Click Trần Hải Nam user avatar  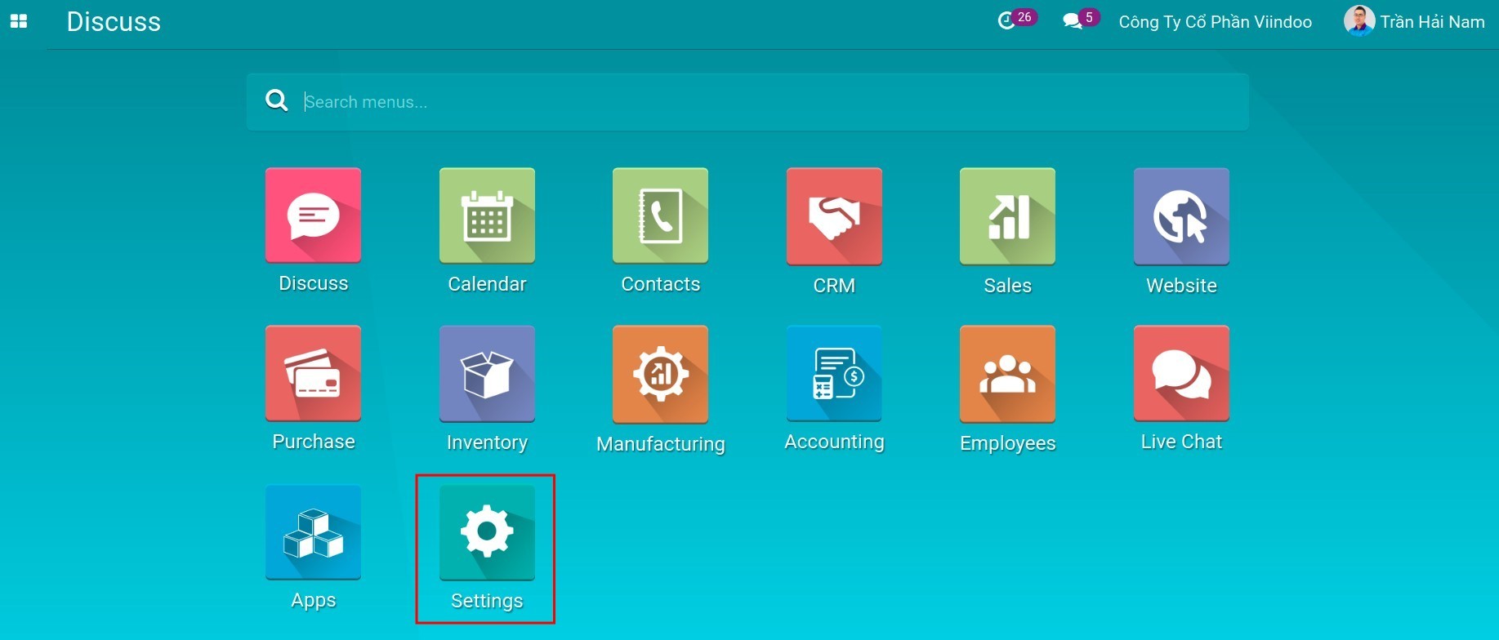click(x=1359, y=21)
